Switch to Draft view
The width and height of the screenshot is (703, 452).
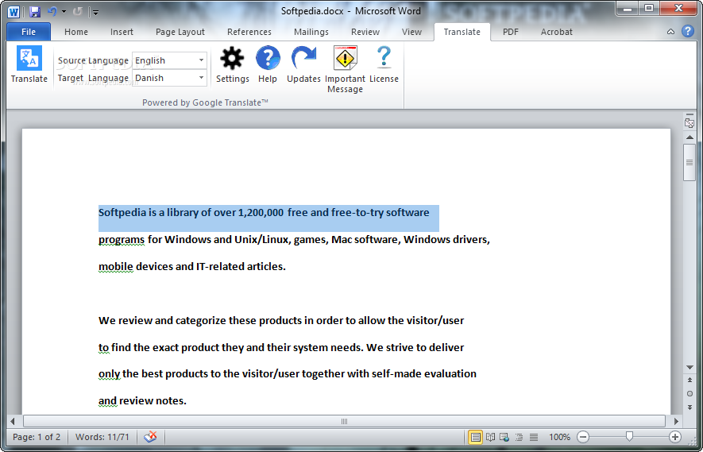[x=534, y=437]
